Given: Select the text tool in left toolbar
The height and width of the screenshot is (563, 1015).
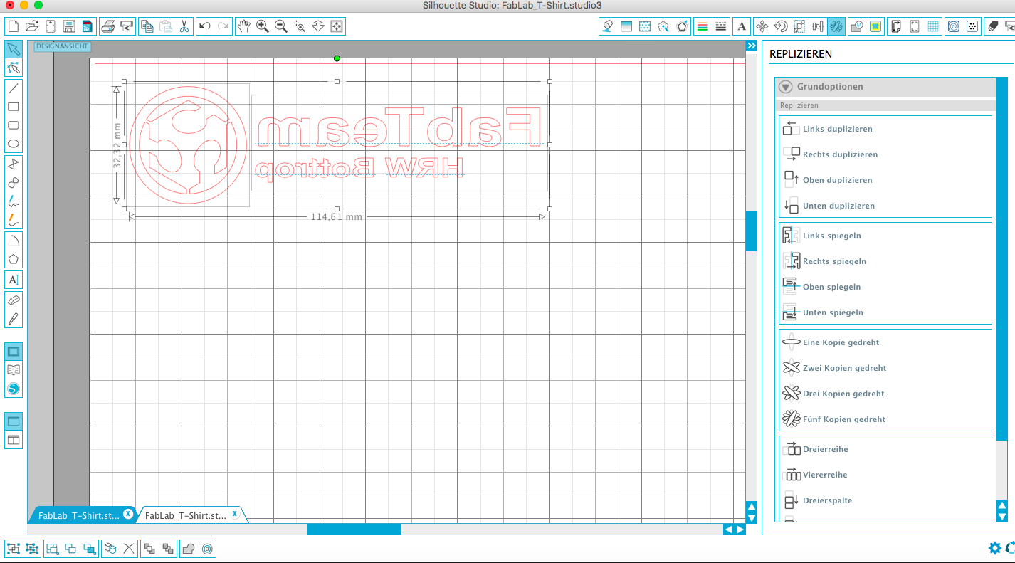Looking at the screenshot, I should pyautogui.click(x=14, y=280).
